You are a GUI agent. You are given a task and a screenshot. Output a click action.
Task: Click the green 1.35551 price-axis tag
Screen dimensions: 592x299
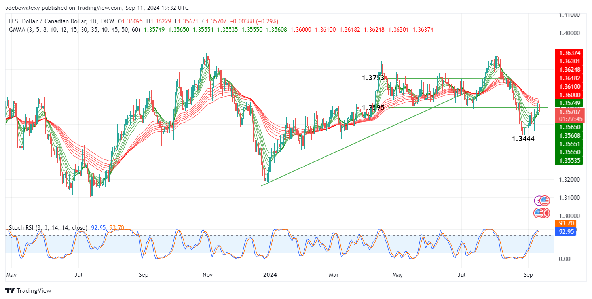568,144
